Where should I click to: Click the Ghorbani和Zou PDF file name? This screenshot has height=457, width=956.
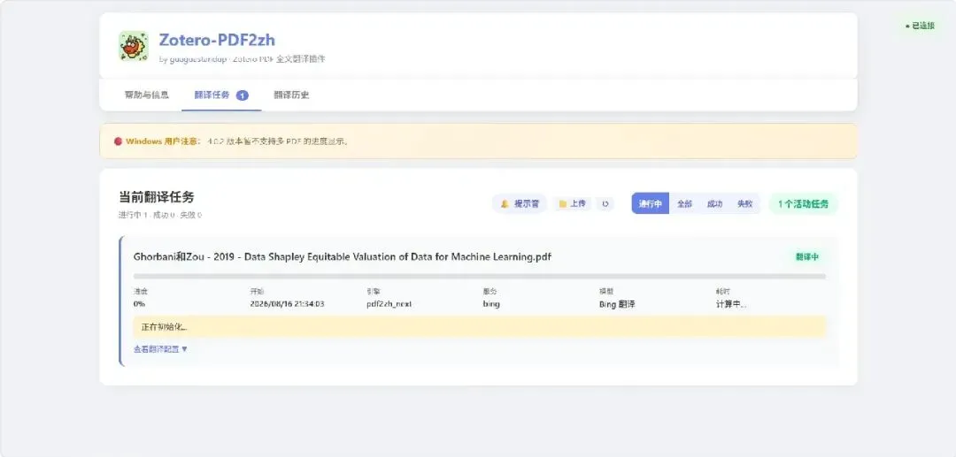click(x=342, y=257)
